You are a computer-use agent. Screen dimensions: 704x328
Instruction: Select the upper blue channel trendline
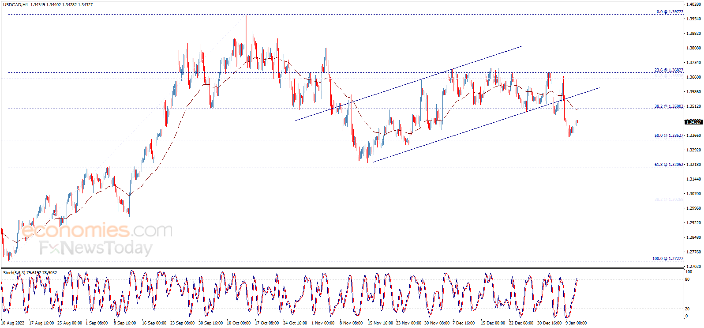[408, 83]
